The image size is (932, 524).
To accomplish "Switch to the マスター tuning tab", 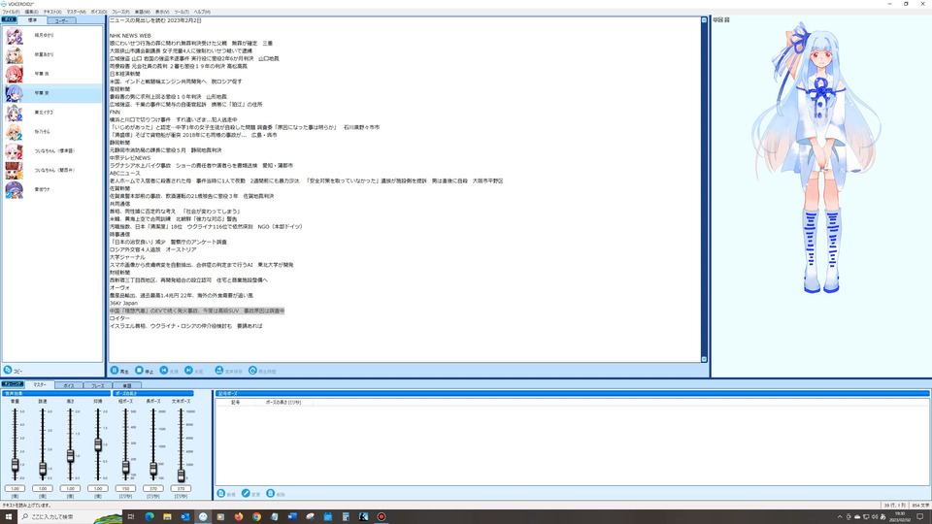I will point(39,385).
